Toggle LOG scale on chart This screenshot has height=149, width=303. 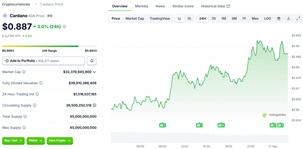[x=267, y=19]
